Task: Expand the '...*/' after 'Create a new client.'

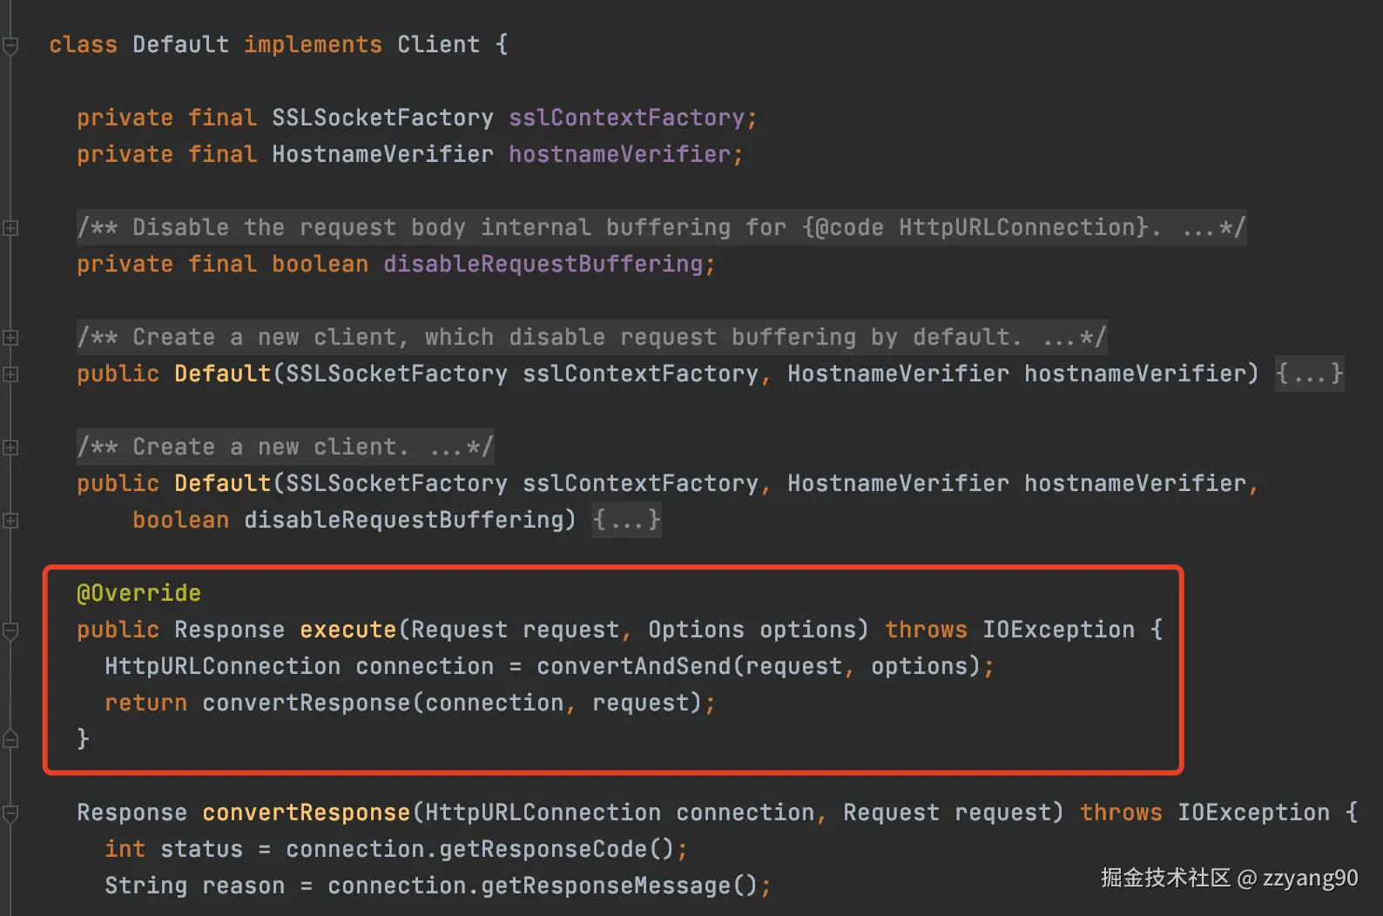Action: [x=460, y=448]
